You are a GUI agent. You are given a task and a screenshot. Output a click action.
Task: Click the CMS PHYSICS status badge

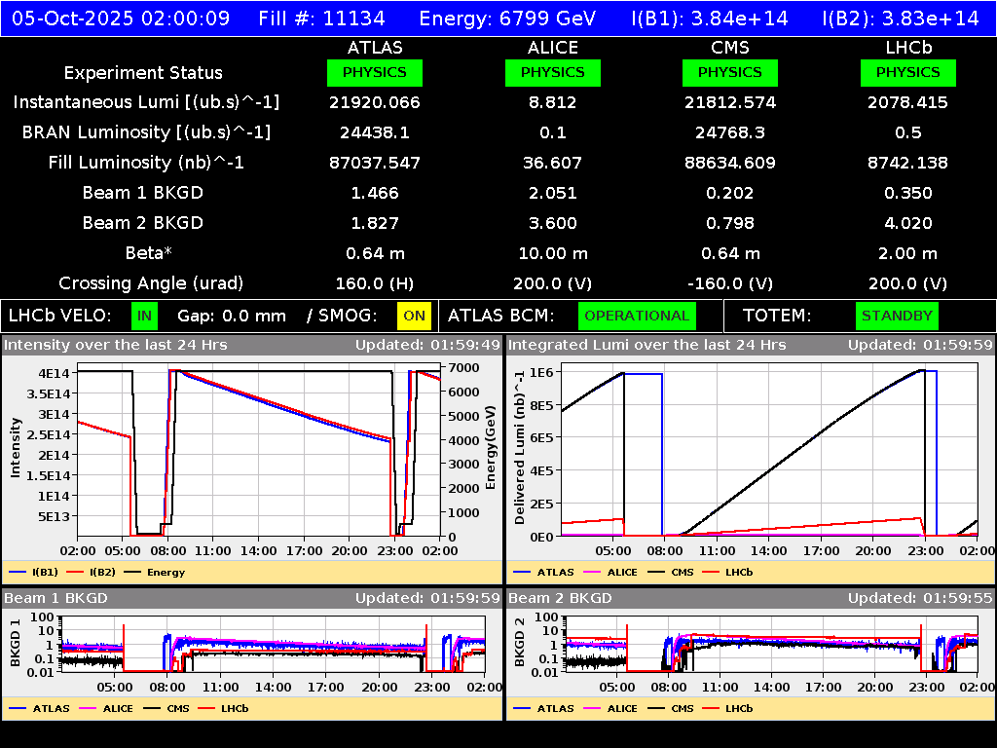coord(729,72)
